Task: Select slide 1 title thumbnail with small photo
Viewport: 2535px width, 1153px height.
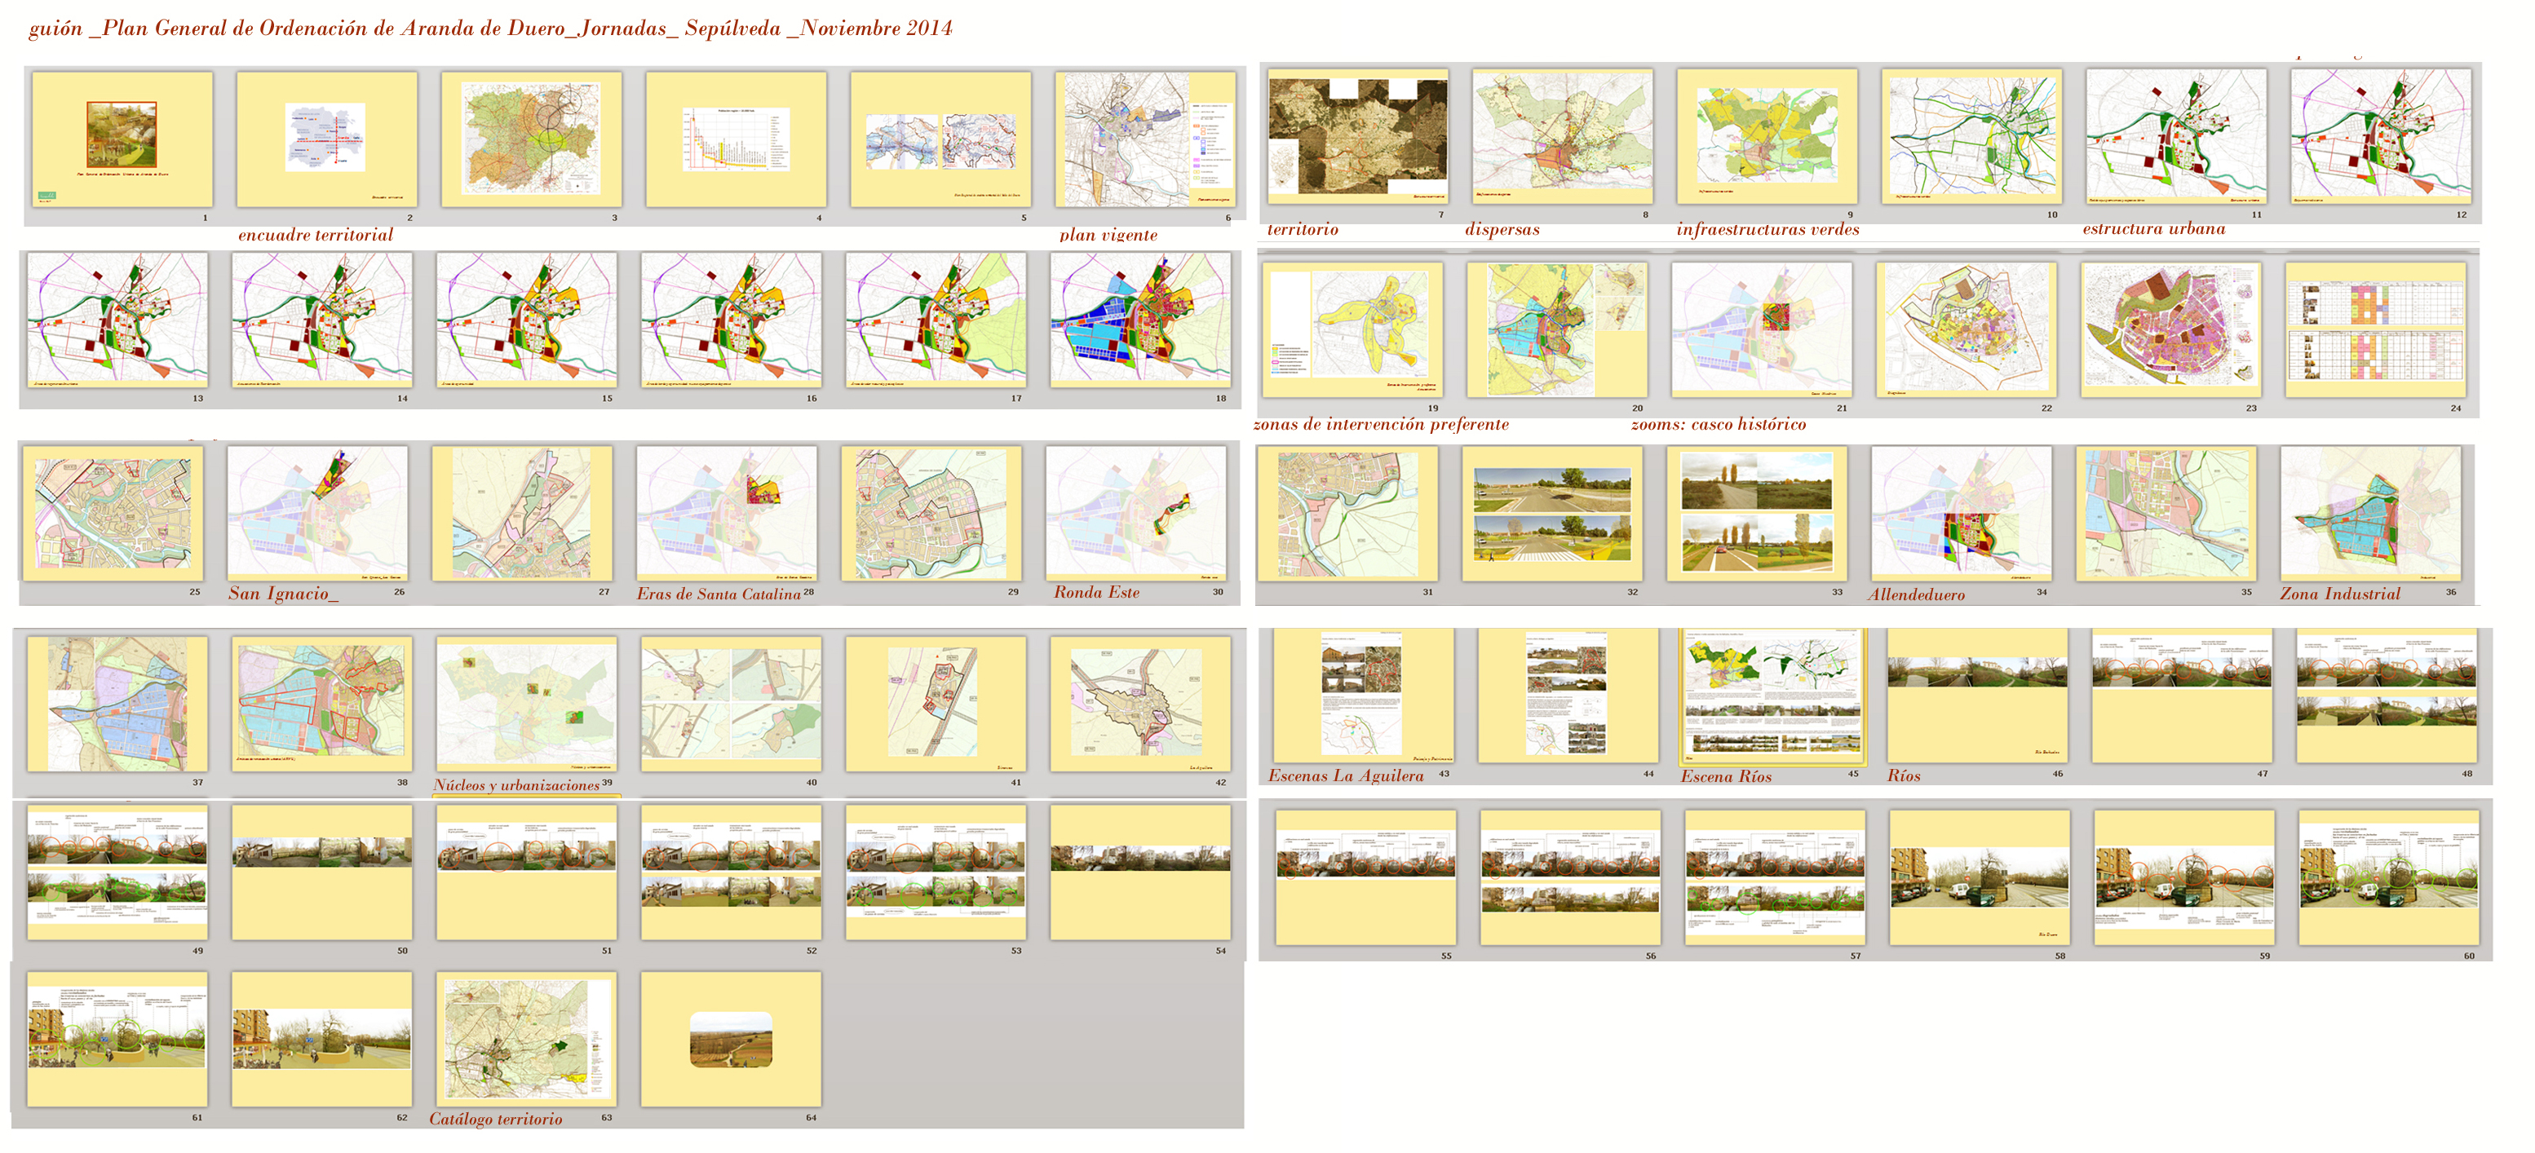Action: 122,139
